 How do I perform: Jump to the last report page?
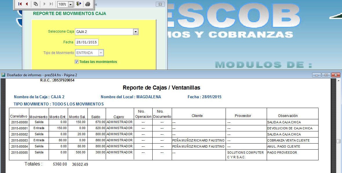pos(51,4)
